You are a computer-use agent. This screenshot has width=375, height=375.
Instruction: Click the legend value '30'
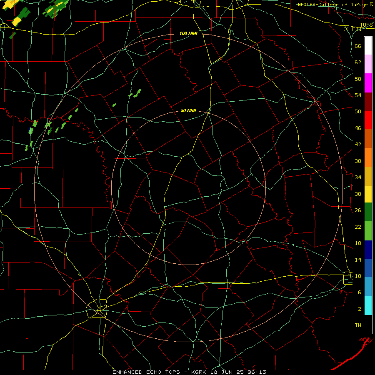click(358, 194)
